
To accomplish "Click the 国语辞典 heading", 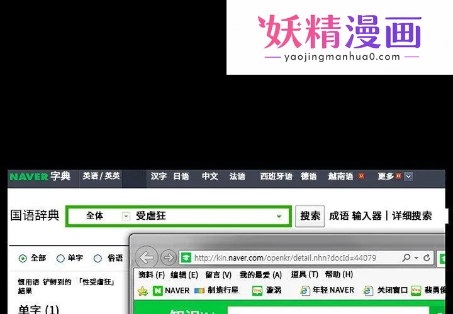I will point(35,215).
